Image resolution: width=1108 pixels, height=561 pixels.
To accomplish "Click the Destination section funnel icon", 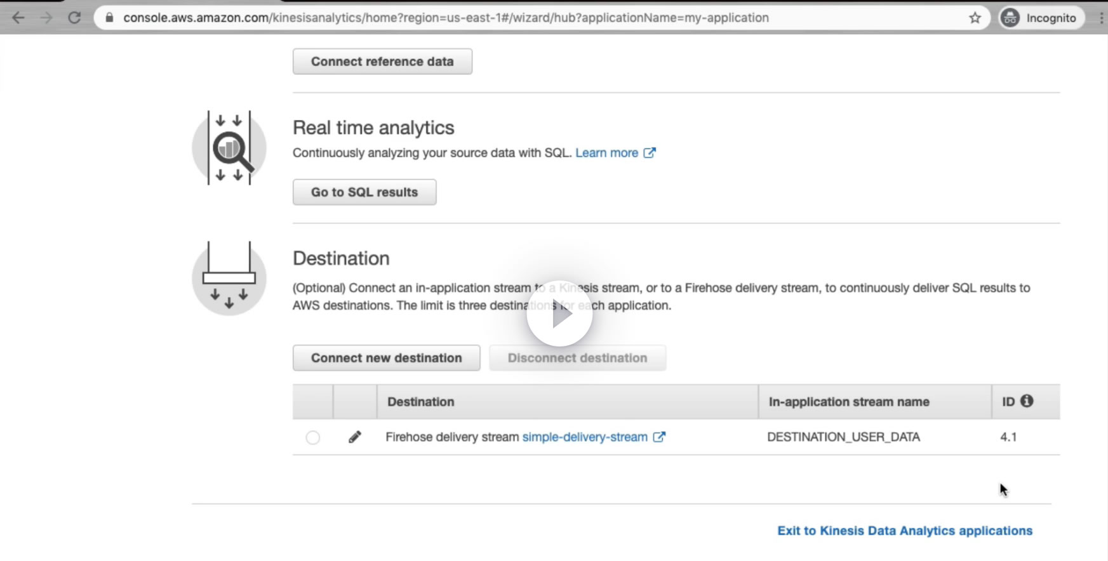I will (229, 278).
